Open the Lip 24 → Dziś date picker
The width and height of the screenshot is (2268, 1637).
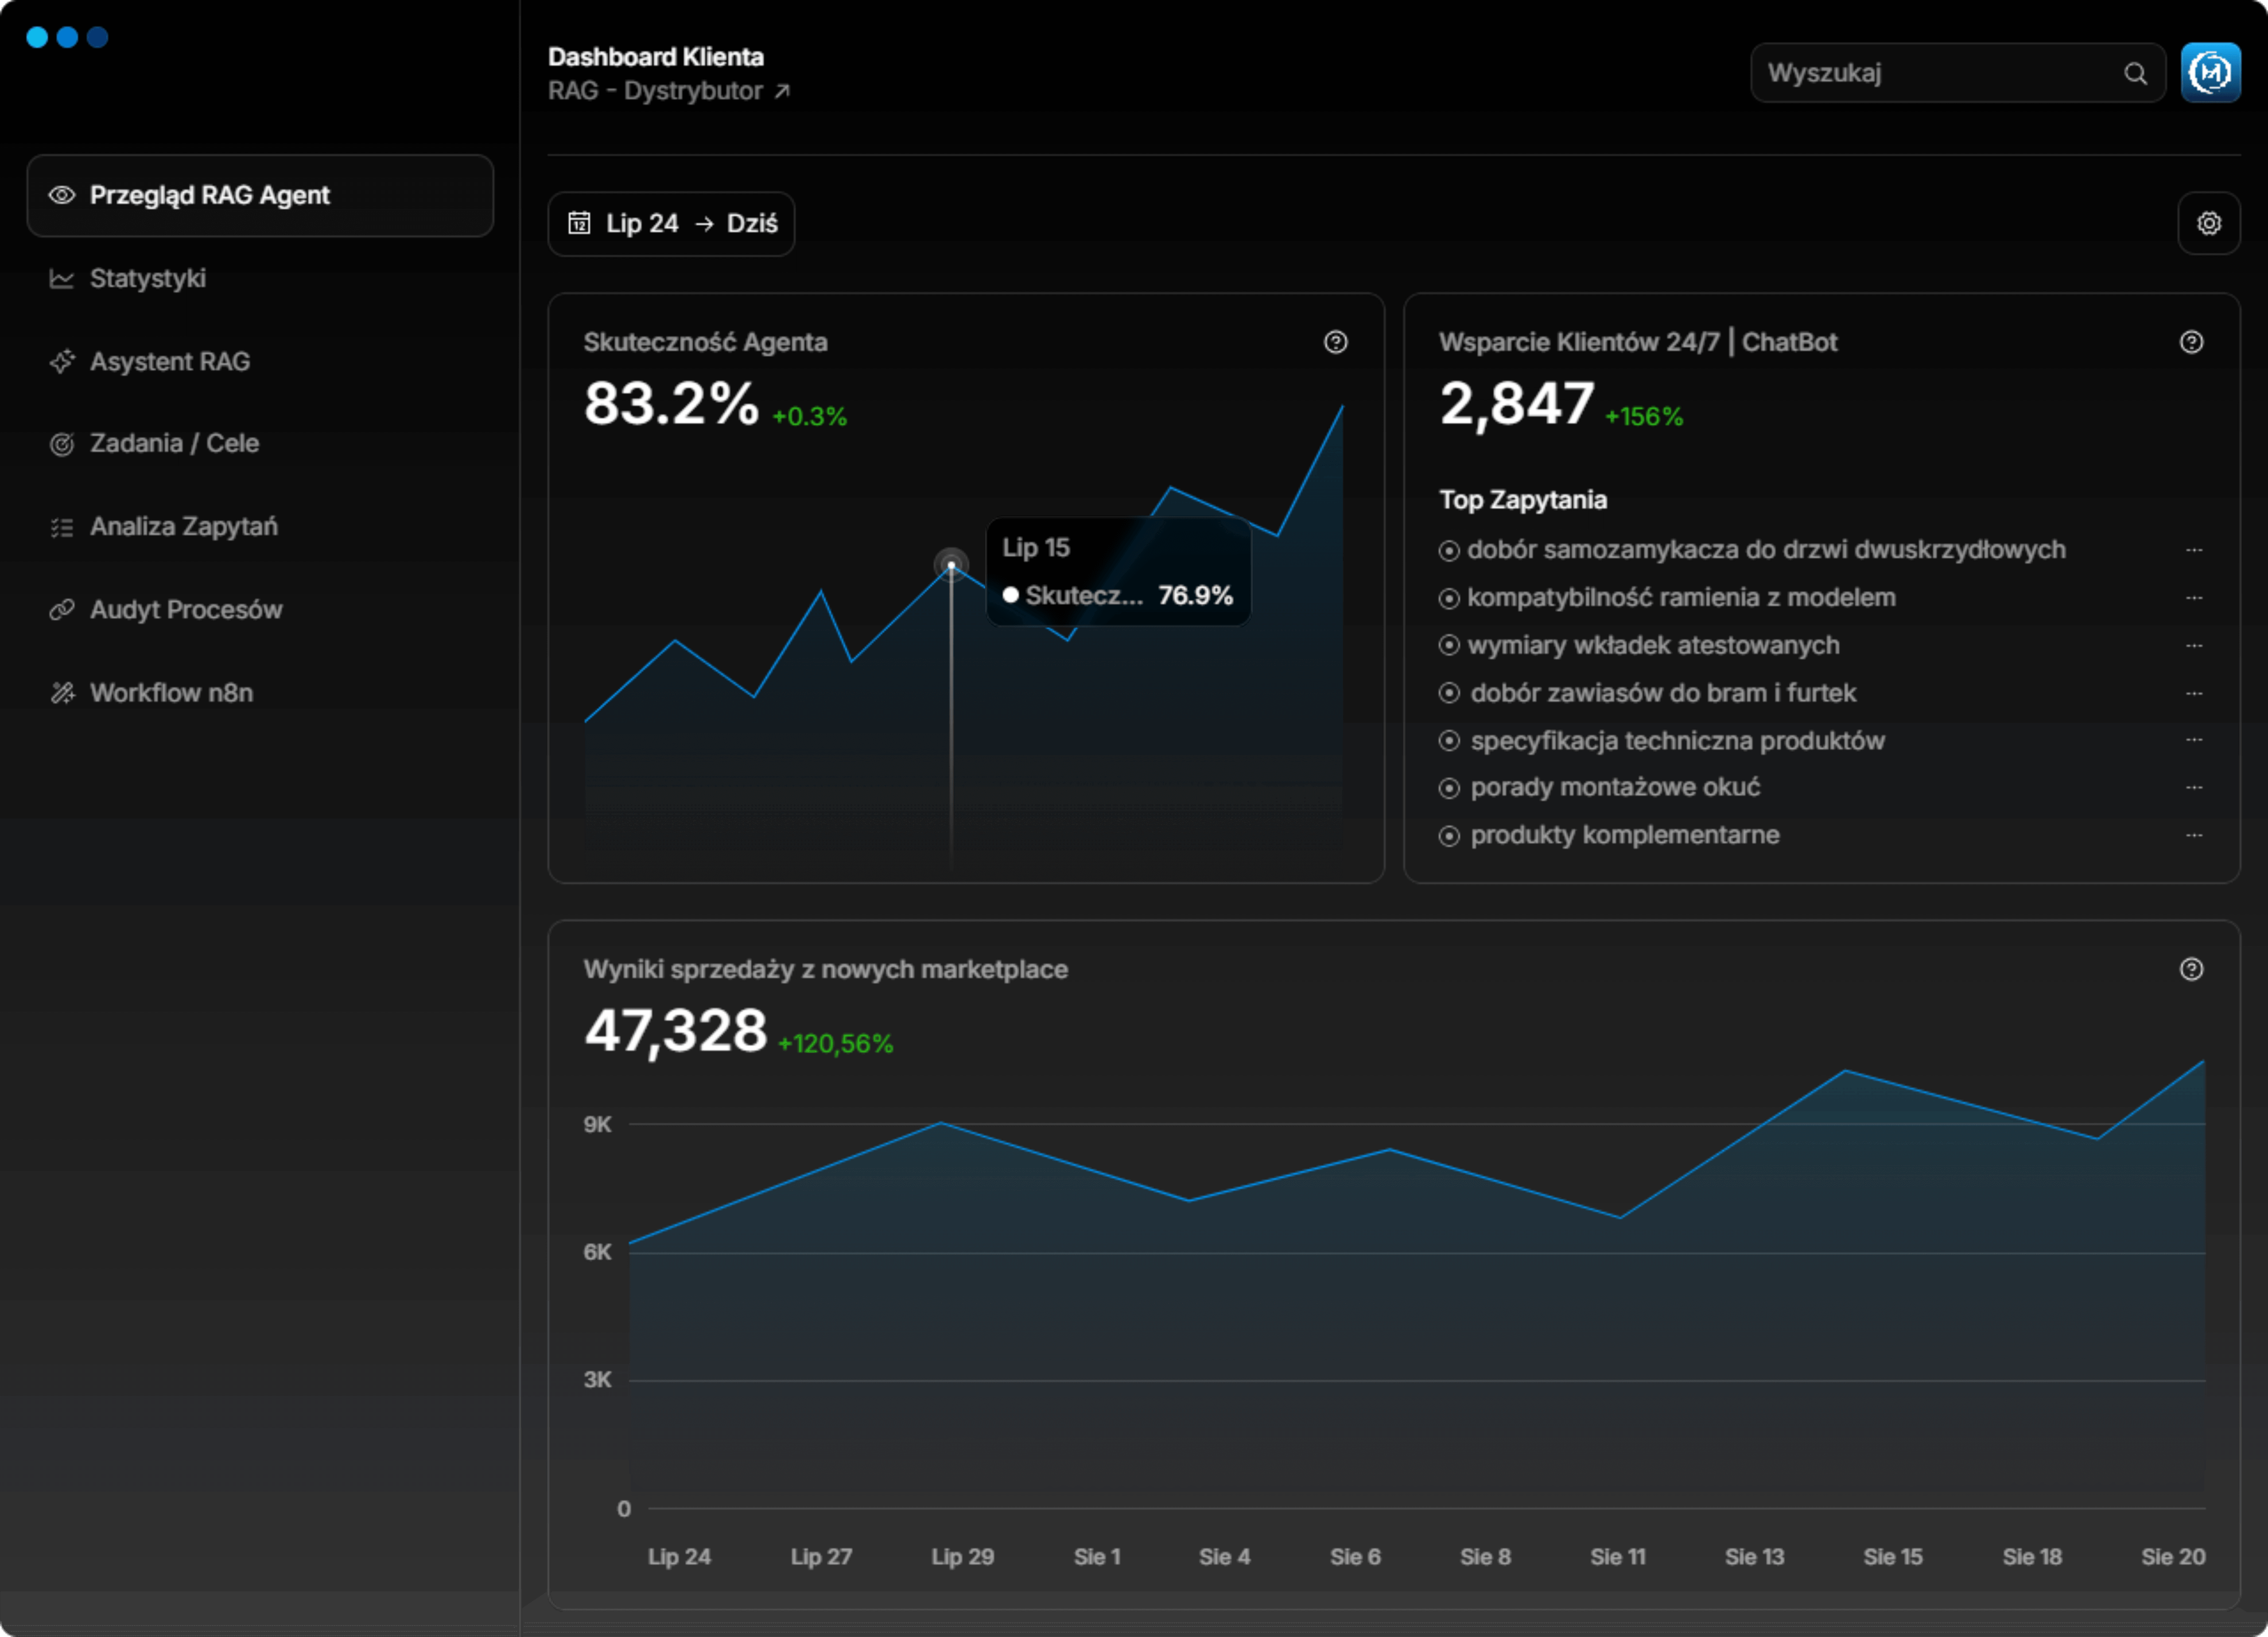(x=671, y=223)
